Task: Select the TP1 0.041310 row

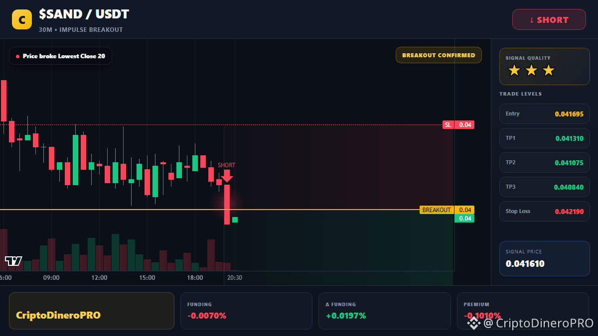Action: click(544, 138)
